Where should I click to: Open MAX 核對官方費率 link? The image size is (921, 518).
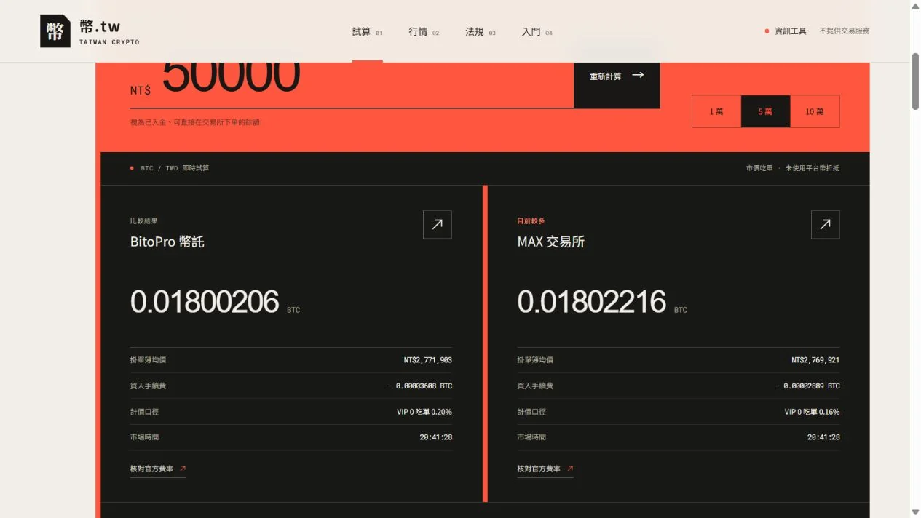coord(545,469)
